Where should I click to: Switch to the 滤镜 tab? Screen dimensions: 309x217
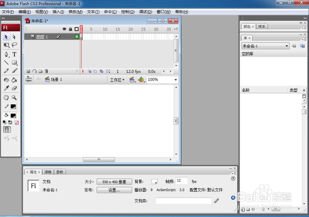coord(48,172)
